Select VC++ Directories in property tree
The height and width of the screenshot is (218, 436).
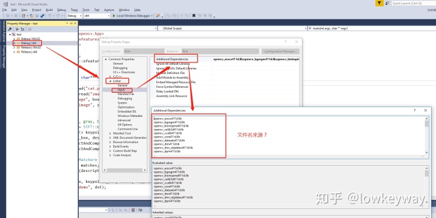[x=124, y=72]
